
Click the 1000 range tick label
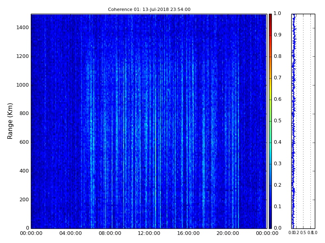pos(22,85)
